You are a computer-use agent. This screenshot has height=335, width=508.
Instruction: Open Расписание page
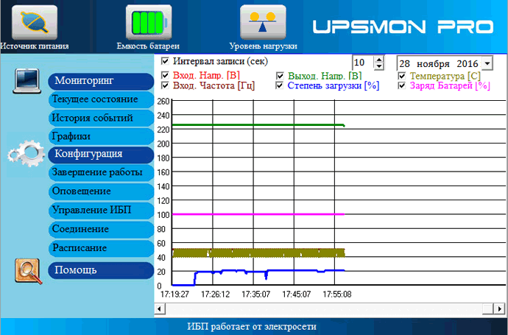click(101, 248)
